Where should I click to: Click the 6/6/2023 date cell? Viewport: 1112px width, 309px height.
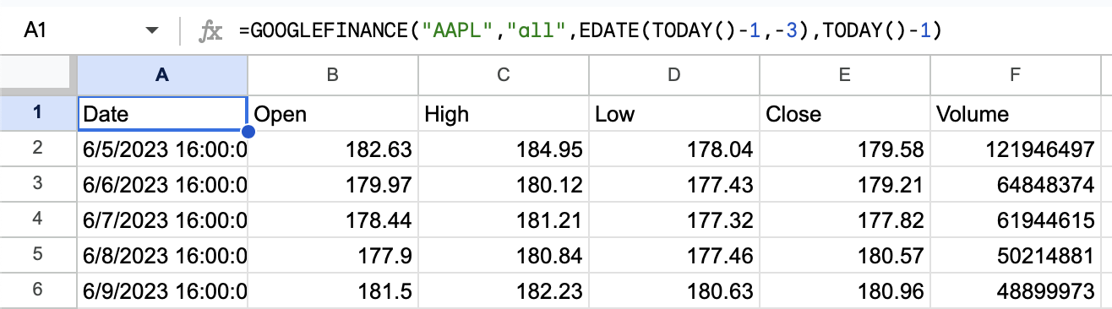coord(163,185)
